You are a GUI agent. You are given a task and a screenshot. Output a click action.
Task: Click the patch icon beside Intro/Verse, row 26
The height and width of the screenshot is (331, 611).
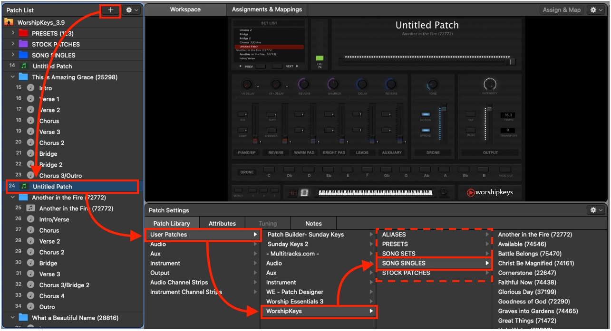31,219
